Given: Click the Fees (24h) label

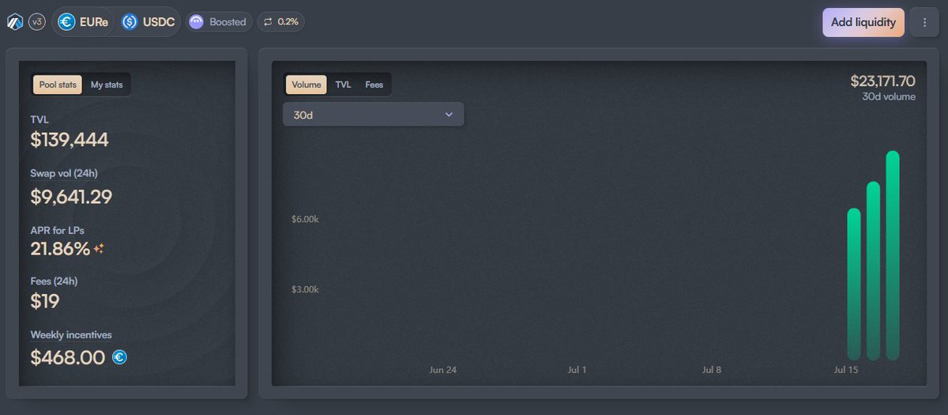Looking at the screenshot, I should [x=54, y=281].
